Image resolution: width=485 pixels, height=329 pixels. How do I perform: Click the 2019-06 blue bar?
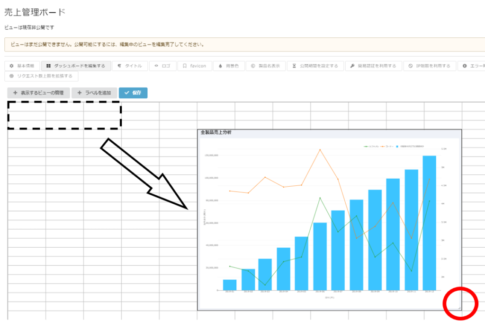[x=320, y=257]
